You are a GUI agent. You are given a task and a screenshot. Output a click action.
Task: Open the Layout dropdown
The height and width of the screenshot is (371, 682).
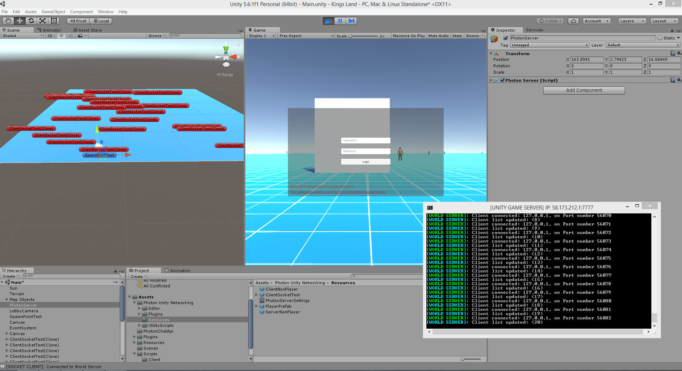(664, 21)
